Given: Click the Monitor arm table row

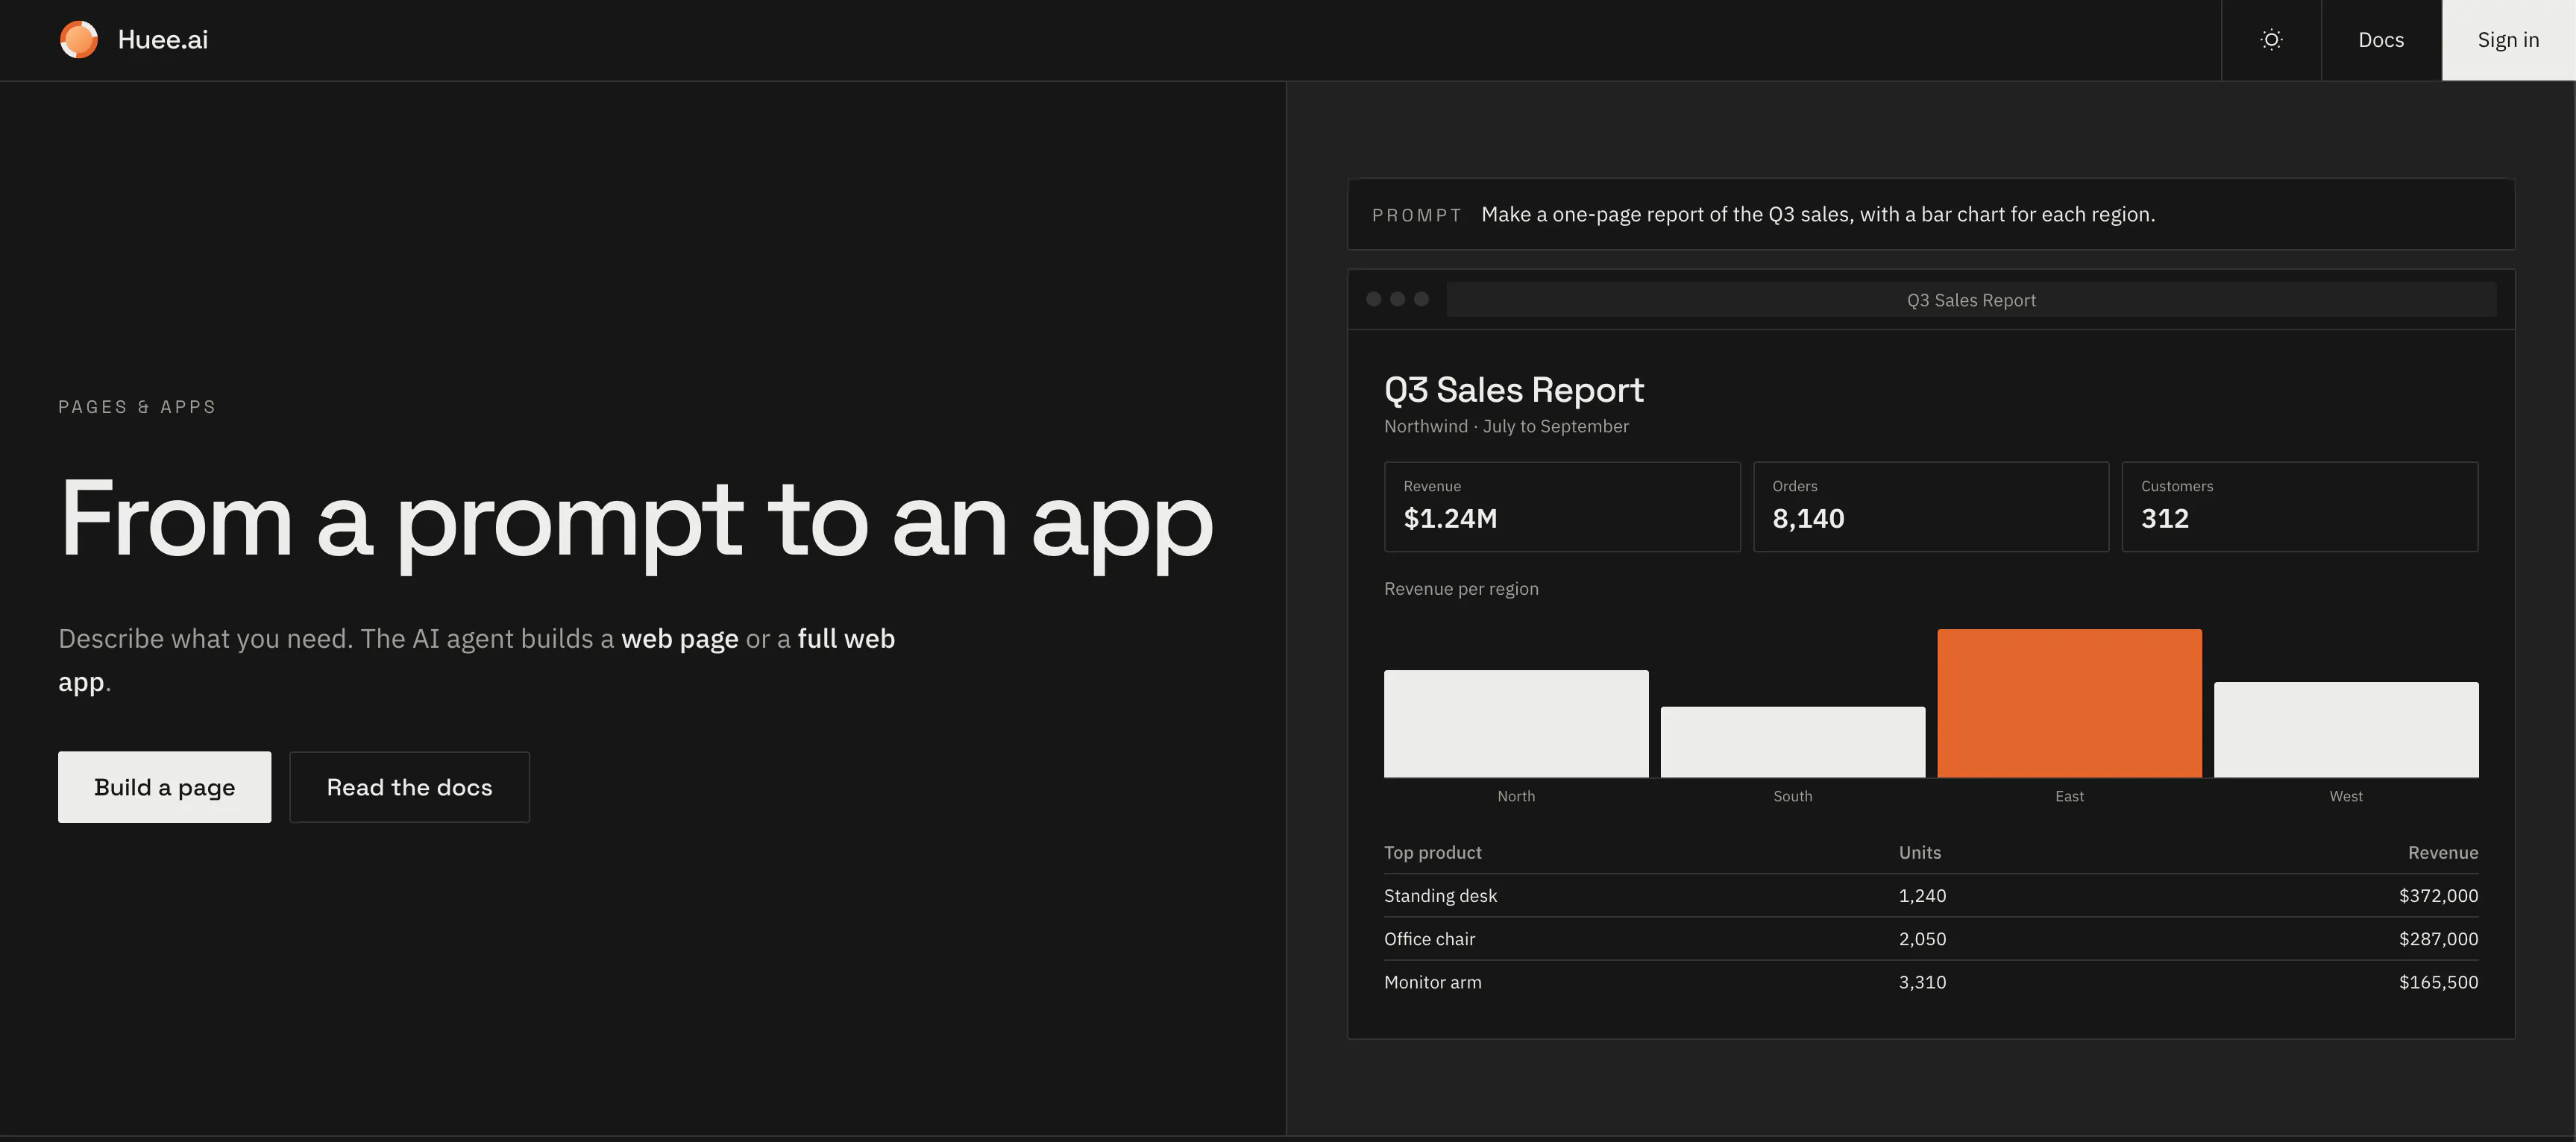Looking at the screenshot, I should (1931, 982).
